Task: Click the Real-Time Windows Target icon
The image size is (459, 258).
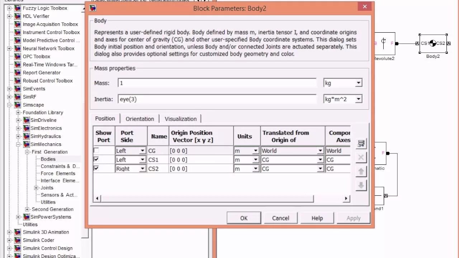Action: tap(18, 64)
